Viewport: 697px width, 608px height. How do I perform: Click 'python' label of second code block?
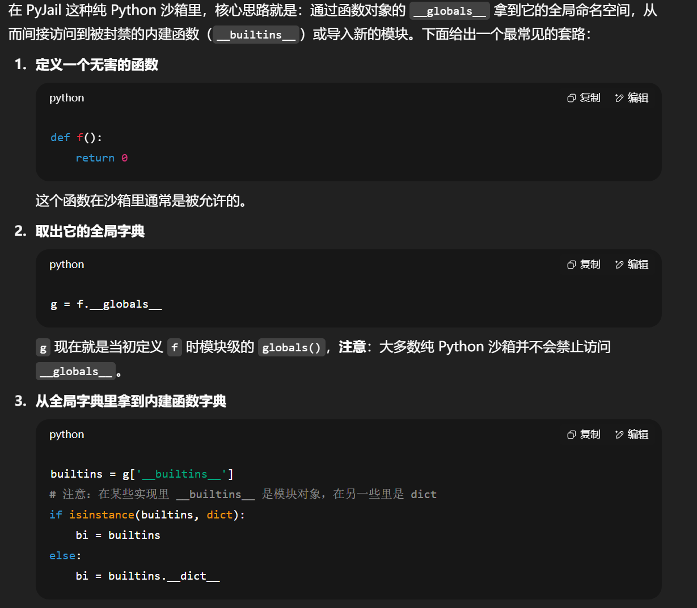pos(66,265)
